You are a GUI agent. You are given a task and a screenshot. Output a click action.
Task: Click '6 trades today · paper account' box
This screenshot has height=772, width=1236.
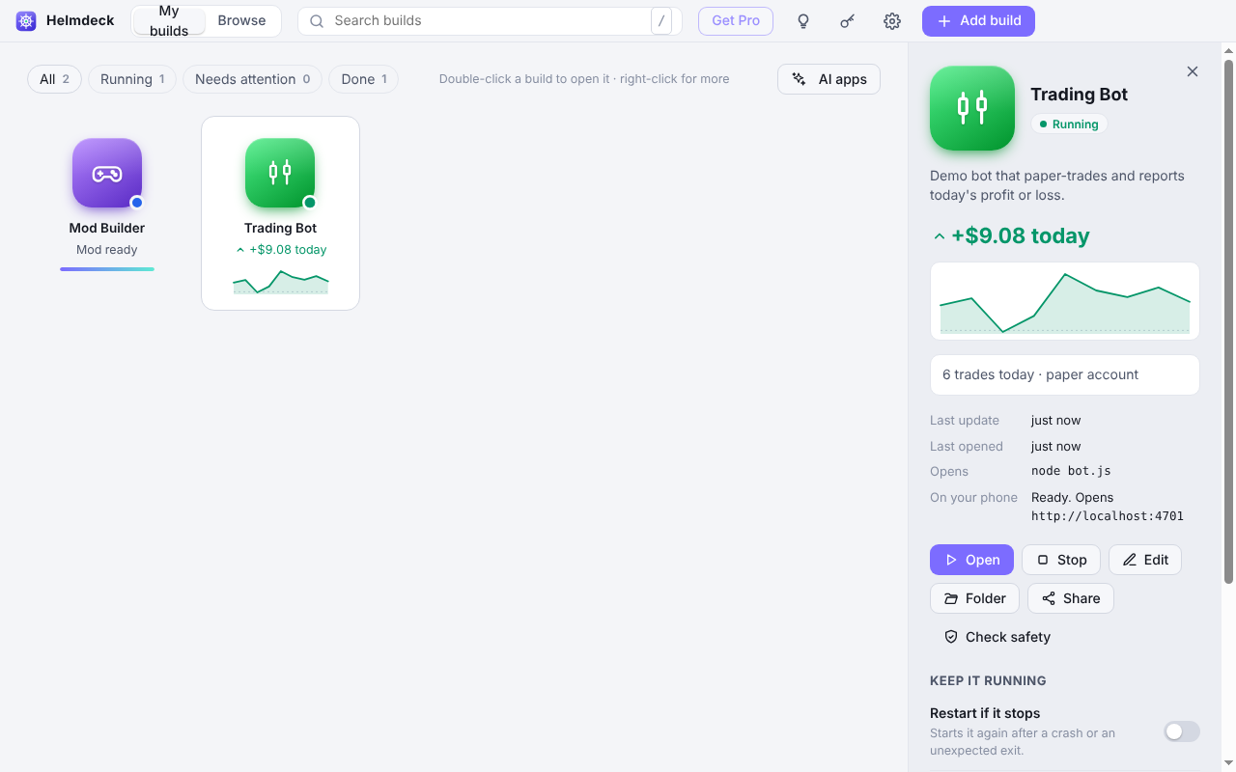click(1065, 374)
